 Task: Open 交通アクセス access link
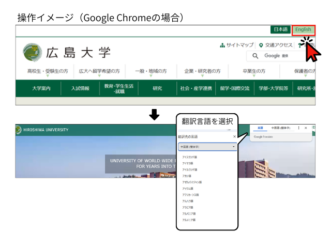277,45
